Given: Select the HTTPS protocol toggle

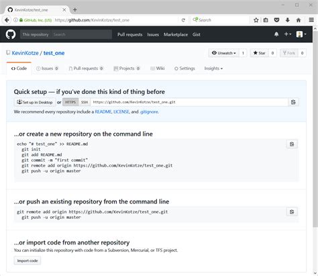Looking at the screenshot, I should 70,102.
